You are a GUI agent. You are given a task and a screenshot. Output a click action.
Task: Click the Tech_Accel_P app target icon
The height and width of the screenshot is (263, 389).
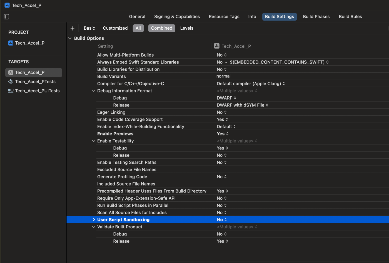click(11, 72)
